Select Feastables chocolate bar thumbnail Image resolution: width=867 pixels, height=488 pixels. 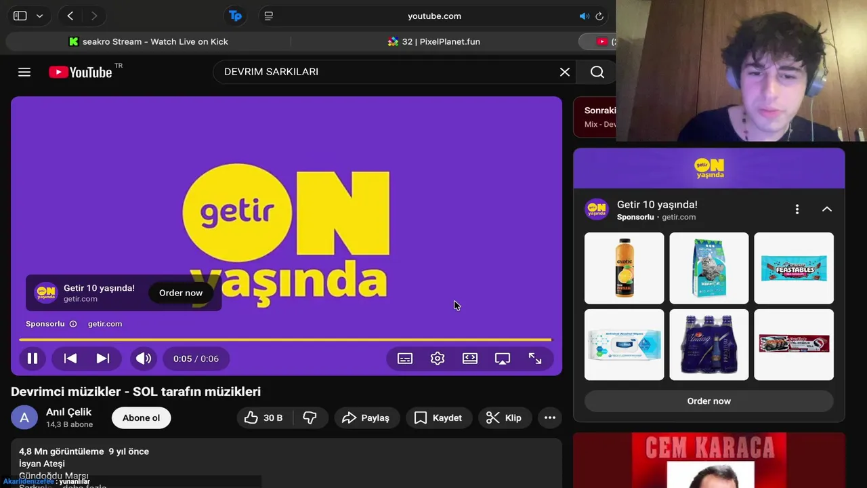click(x=794, y=268)
